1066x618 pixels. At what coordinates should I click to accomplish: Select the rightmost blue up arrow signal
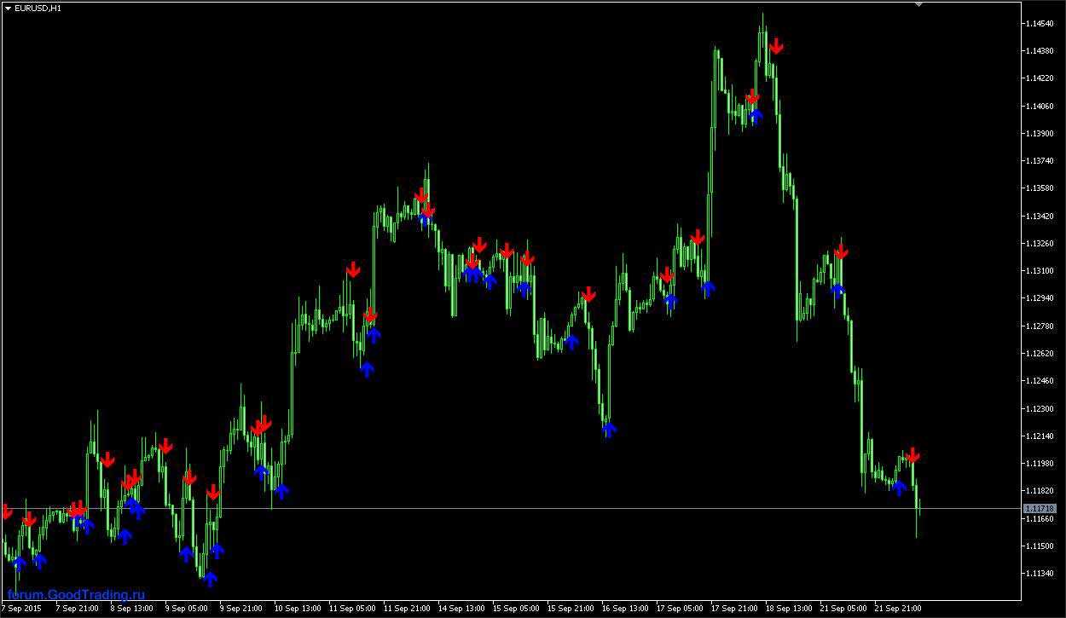click(898, 488)
